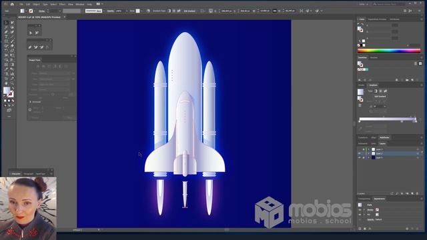Create new sublayer in Layers panel
The width and height of the screenshot is (427, 240).
click(407, 193)
